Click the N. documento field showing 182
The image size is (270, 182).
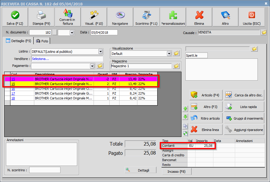[40, 33]
